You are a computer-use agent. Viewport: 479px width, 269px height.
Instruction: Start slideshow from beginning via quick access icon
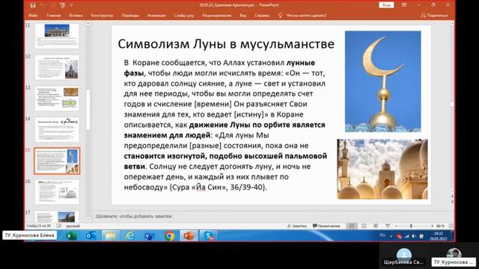click(x=62, y=5)
